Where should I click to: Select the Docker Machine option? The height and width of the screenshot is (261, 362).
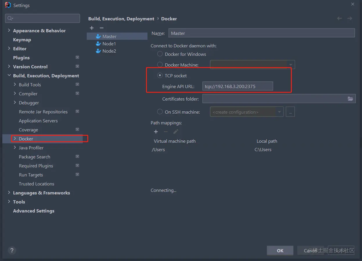pyautogui.click(x=160, y=65)
